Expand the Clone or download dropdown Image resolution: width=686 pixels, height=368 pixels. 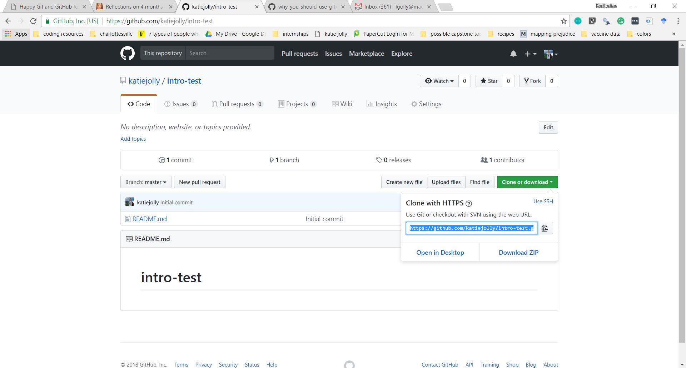[527, 182]
